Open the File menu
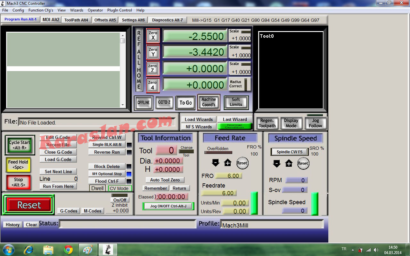Viewport: 410px width, 256px height. pyautogui.click(x=5, y=10)
